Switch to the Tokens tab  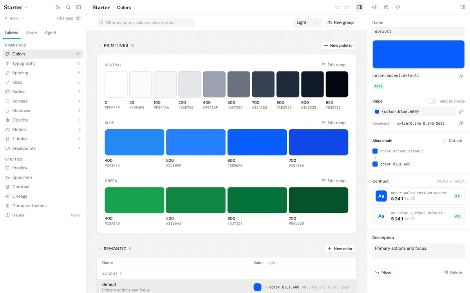pos(11,32)
